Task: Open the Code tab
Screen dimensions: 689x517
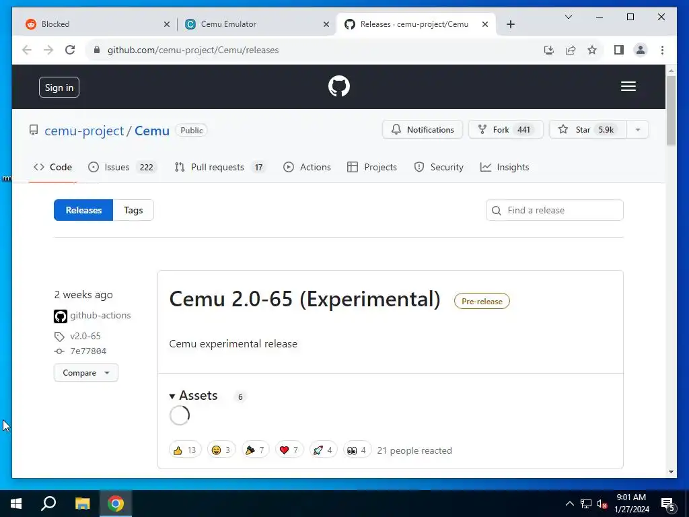Action: click(52, 167)
